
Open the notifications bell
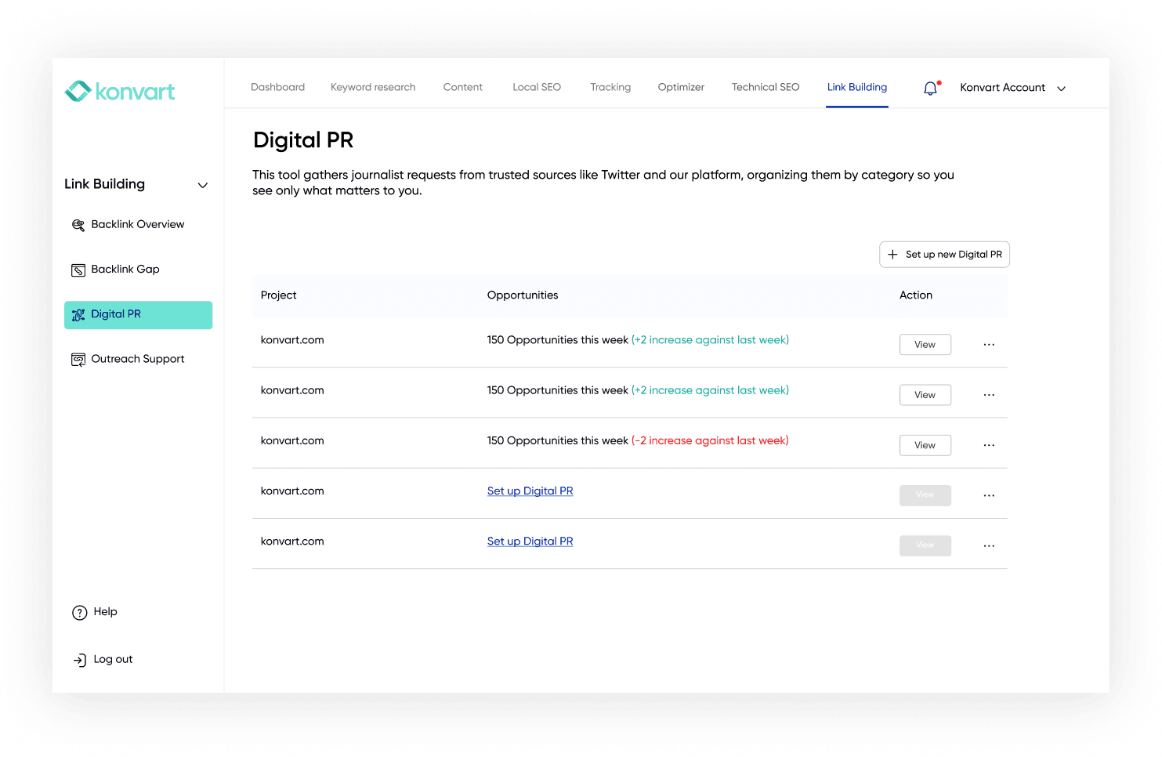pyautogui.click(x=930, y=89)
